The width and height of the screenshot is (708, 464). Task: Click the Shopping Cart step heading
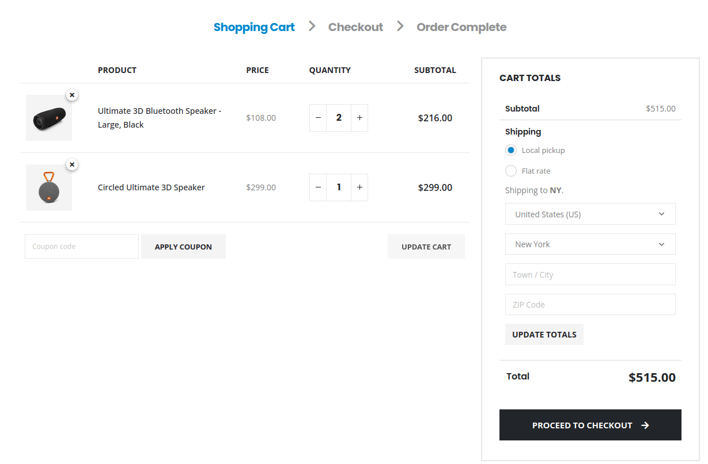254,27
